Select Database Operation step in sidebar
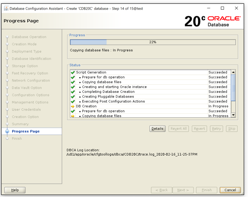248x197 pixels. point(29,37)
